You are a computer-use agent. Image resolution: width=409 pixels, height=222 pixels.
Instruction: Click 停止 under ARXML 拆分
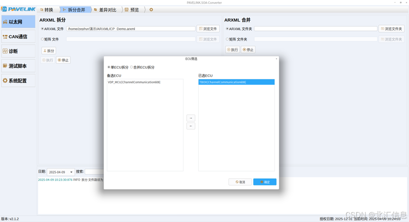pos(63,60)
